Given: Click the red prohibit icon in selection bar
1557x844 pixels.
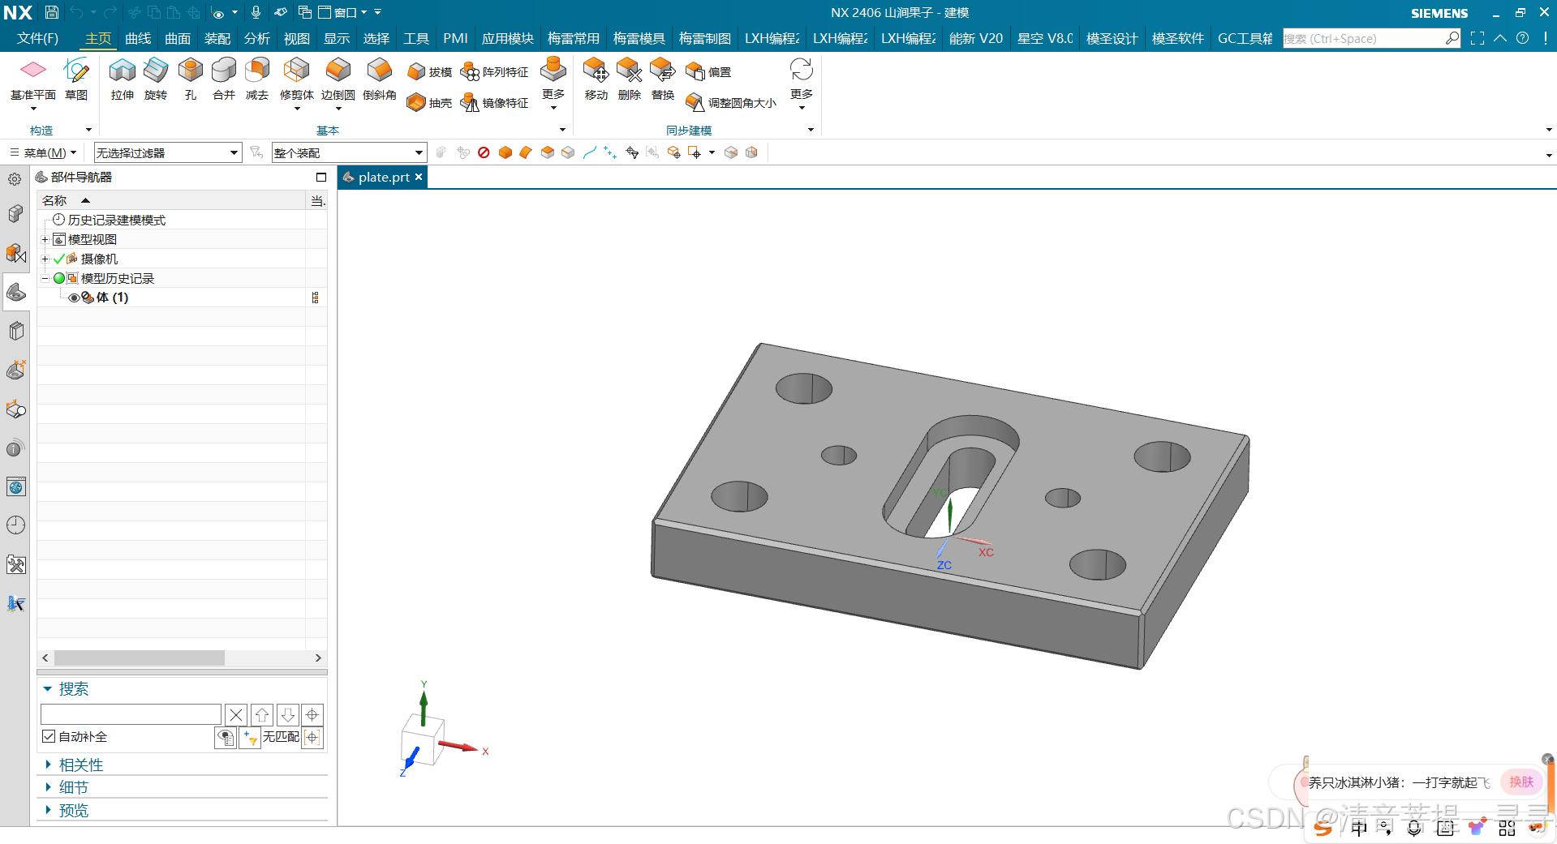Looking at the screenshot, I should 484,152.
